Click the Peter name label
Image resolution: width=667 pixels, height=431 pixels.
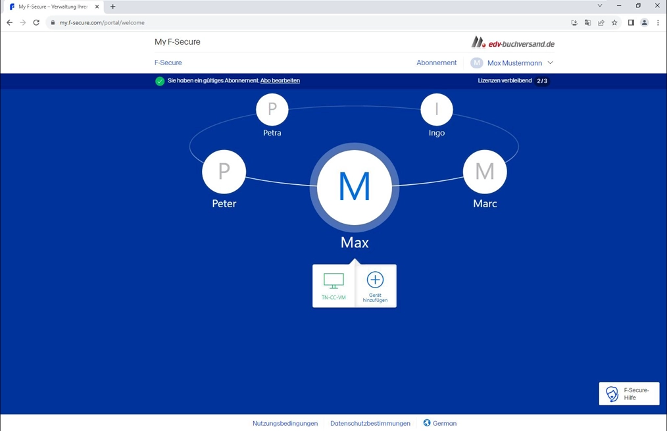point(224,203)
